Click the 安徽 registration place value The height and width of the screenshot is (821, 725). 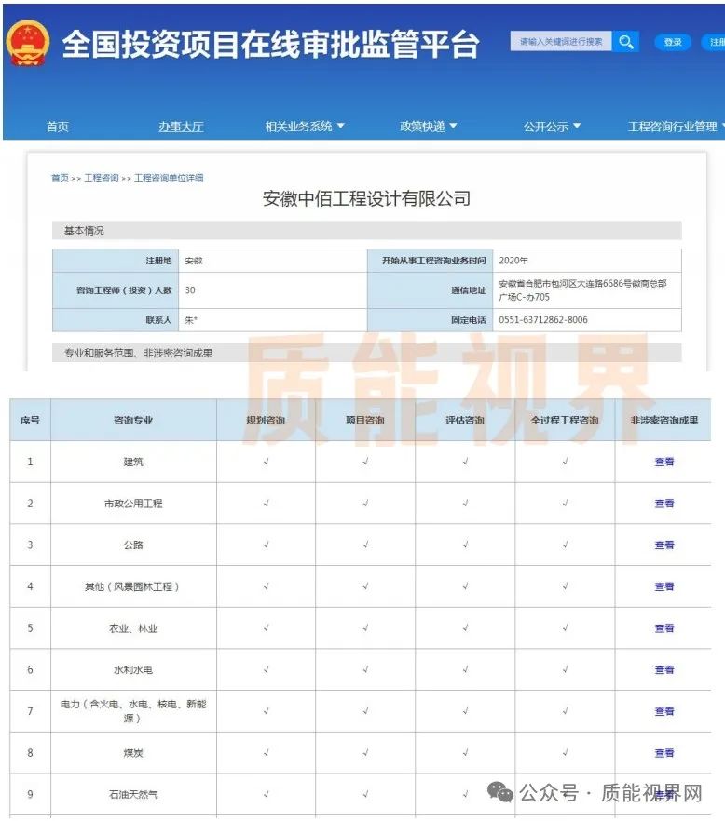(x=194, y=261)
